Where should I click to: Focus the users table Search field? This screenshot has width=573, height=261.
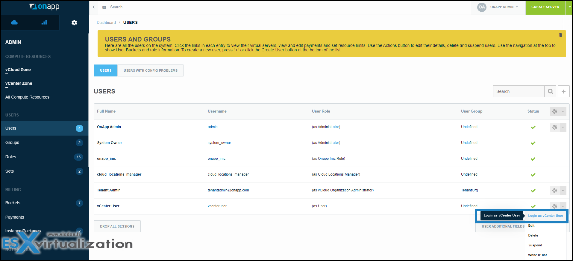click(519, 91)
